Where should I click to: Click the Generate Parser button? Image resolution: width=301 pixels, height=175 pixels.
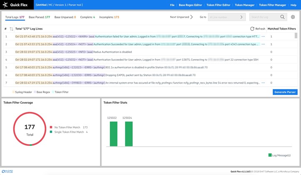point(285,92)
